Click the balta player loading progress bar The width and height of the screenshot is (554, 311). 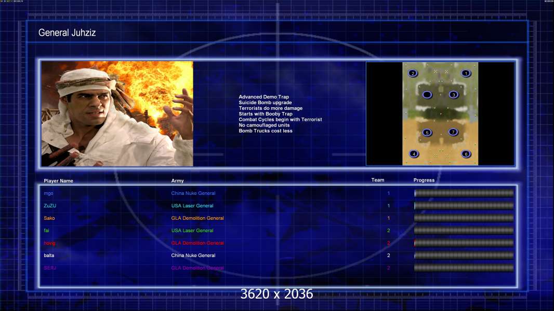point(464,256)
